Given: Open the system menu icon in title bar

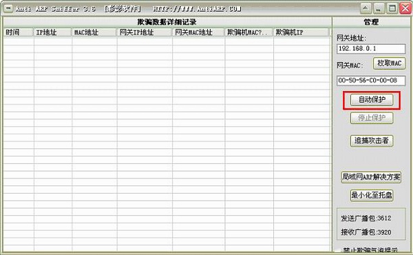Looking at the screenshot, I should coord(8,8).
